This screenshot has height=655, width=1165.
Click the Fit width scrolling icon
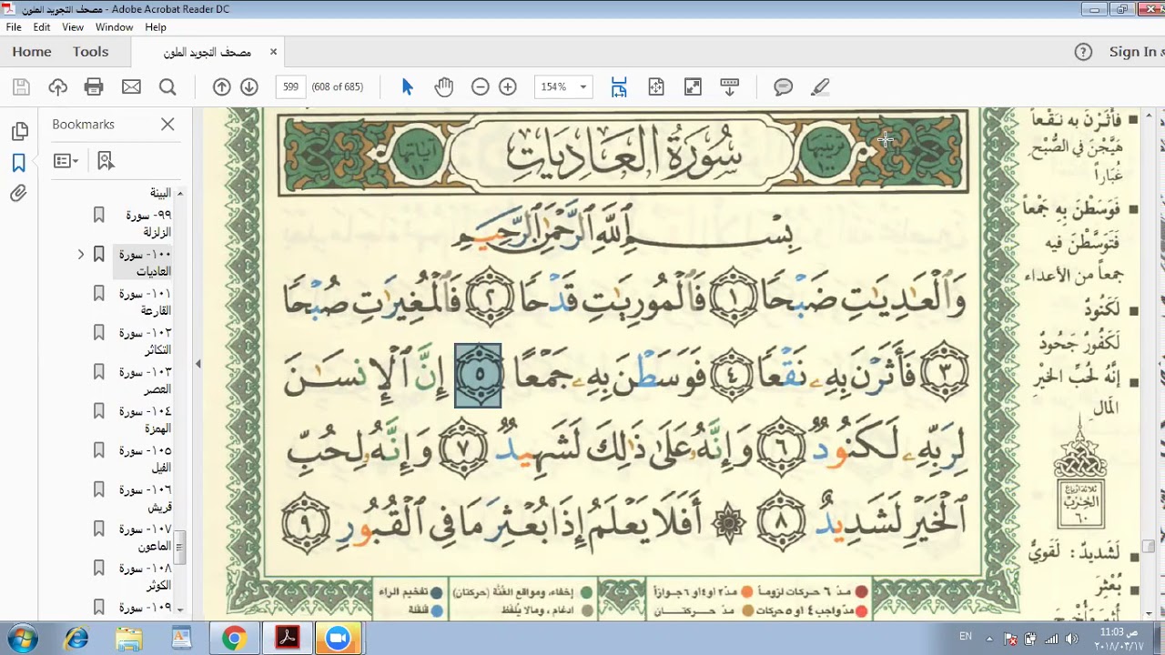point(619,87)
